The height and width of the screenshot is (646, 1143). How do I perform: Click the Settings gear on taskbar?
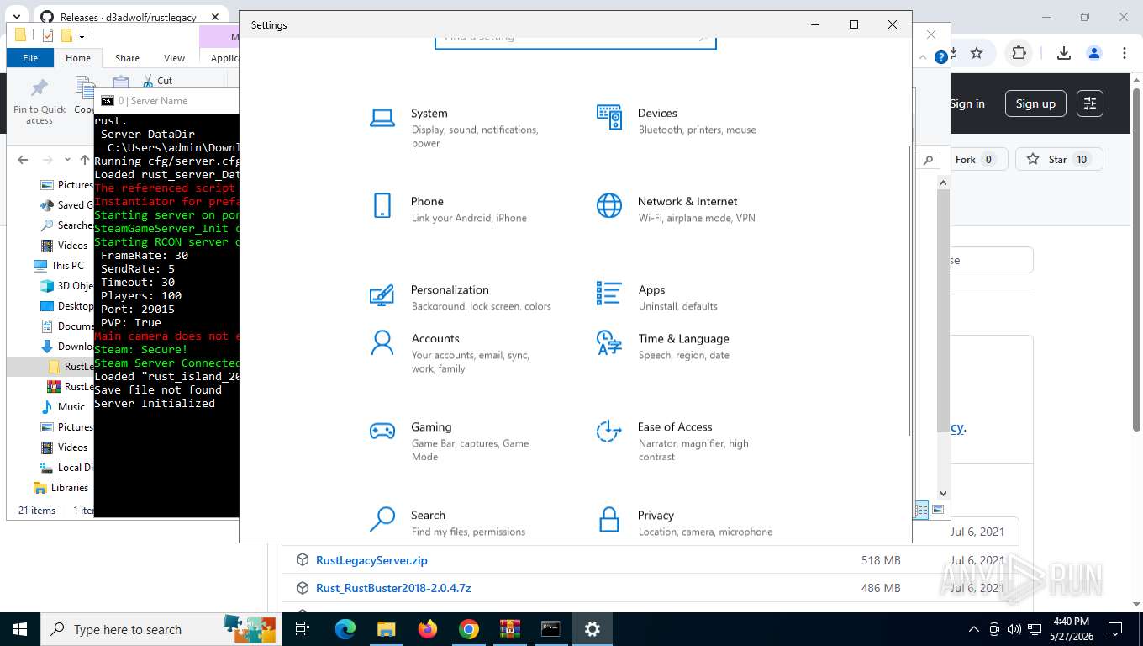(x=592, y=629)
